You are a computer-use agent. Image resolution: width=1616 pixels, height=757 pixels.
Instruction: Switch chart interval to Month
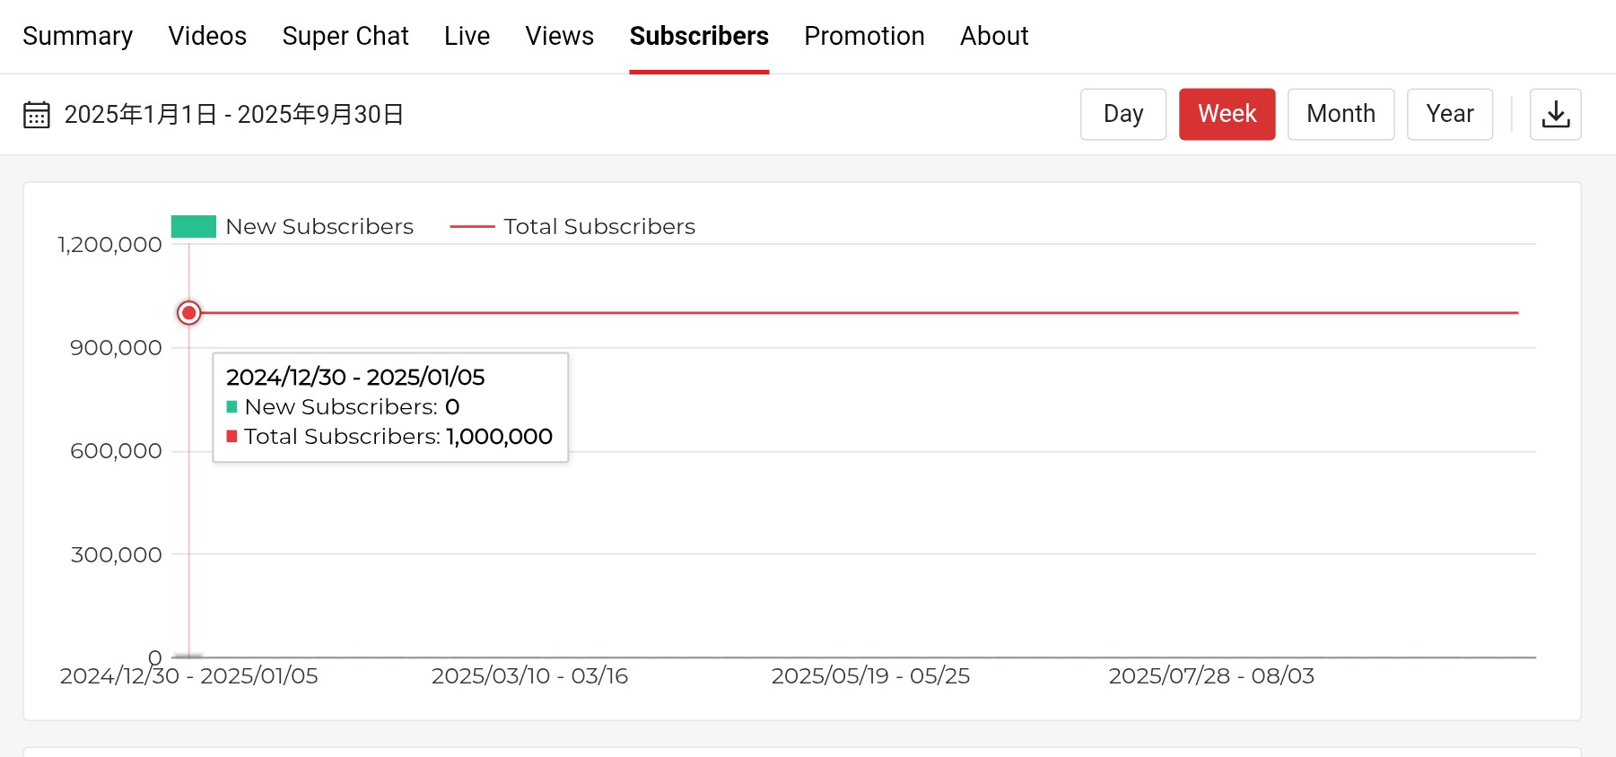pyautogui.click(x=1341, y=114)
